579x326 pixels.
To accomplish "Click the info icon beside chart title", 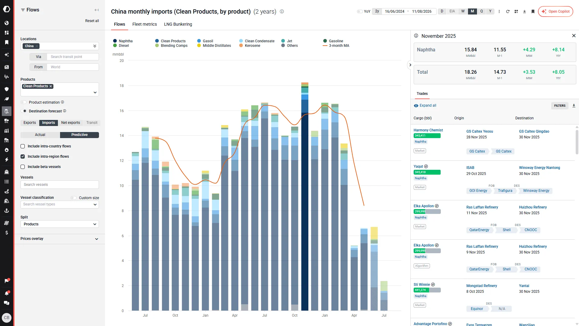I will click(282, 11).
